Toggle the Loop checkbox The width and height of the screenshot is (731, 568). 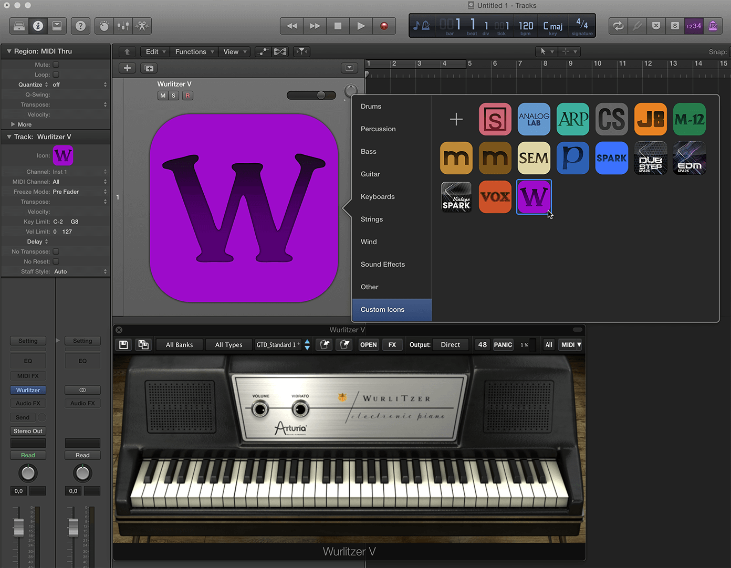(56, 75)
